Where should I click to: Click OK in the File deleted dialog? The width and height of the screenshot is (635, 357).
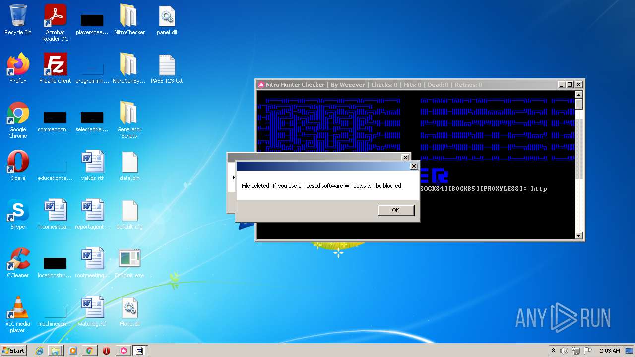click(x=395, y=210)
